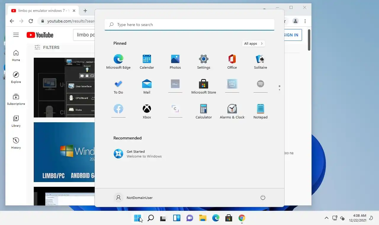
Task: Launch Notepad from pinned apps
Action: click(x=261, y=112)
